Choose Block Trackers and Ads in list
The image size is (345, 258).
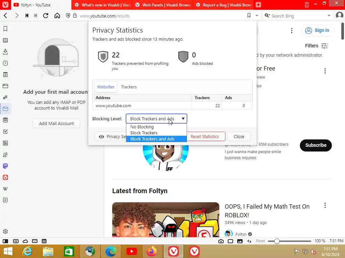[x=156, y=139]
